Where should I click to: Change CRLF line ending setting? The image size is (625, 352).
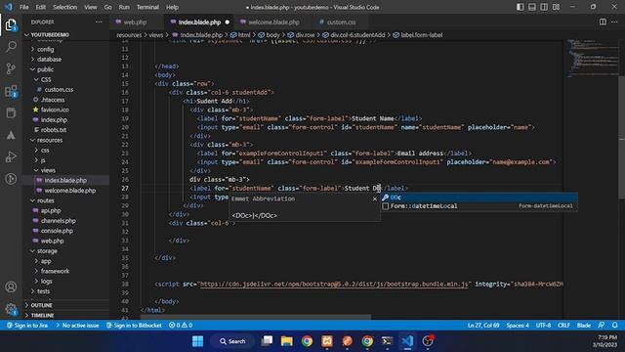coord(563,326)
